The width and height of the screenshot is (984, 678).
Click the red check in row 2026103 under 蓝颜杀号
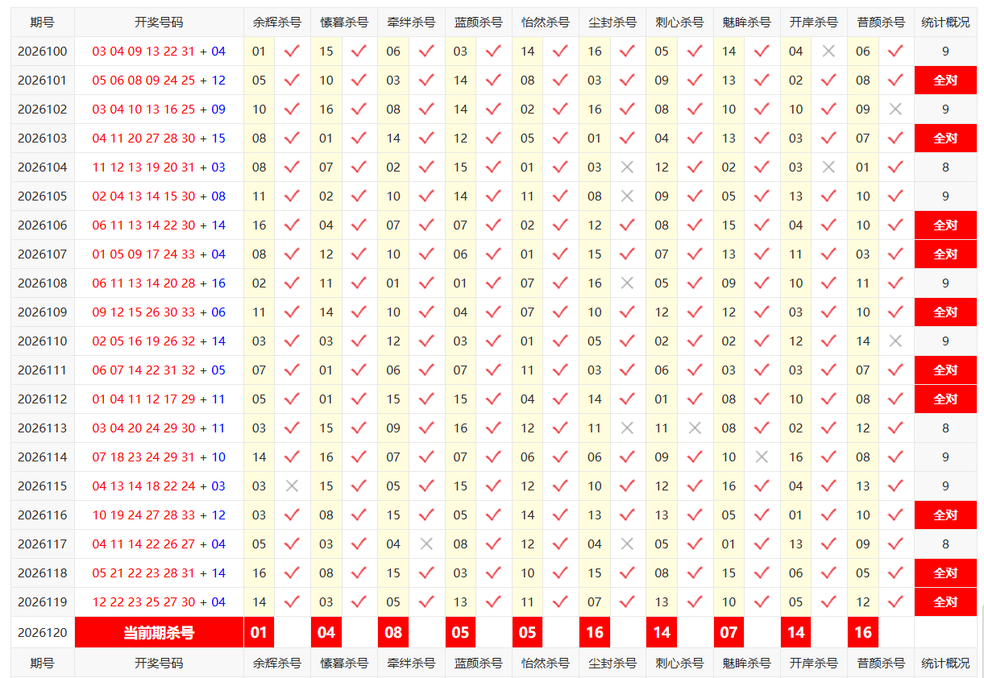tap(493, 138)
